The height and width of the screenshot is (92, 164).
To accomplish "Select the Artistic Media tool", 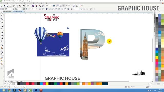I will point(2,28).
